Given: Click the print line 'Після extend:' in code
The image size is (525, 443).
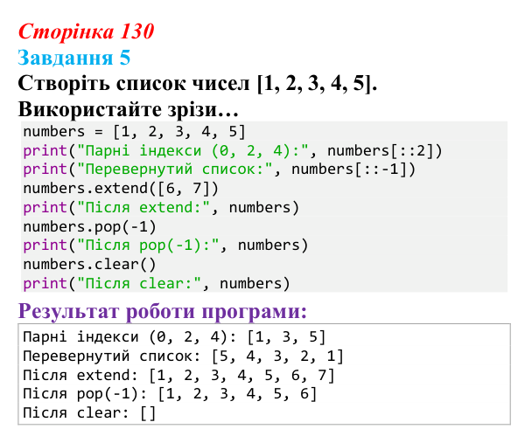Looking at the screenshot, I should click(x=161, y=208).
